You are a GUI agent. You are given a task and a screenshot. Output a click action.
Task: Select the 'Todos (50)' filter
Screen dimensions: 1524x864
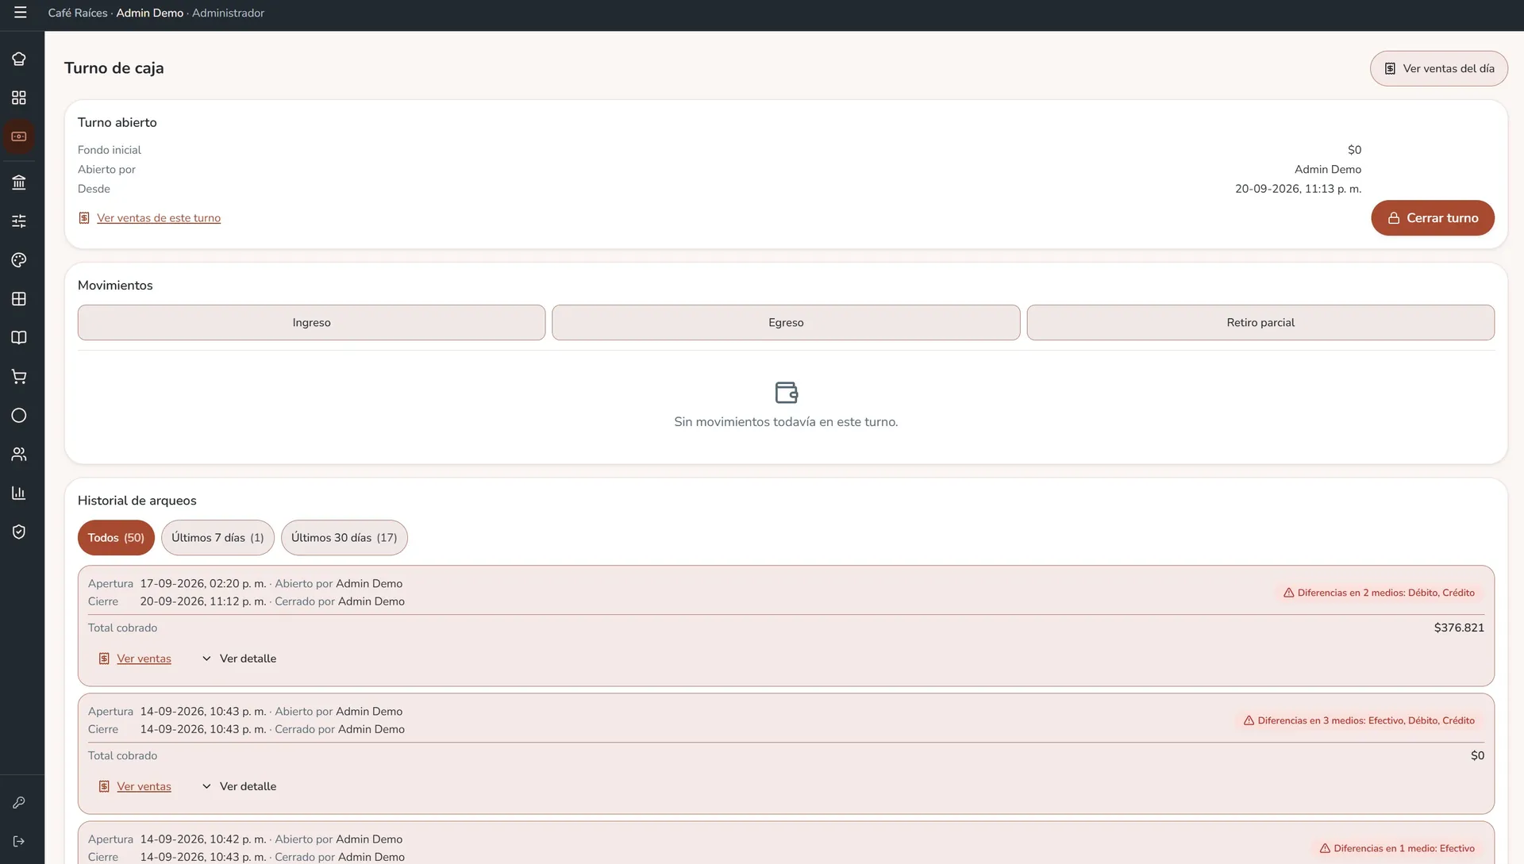(x=116, y=538)
